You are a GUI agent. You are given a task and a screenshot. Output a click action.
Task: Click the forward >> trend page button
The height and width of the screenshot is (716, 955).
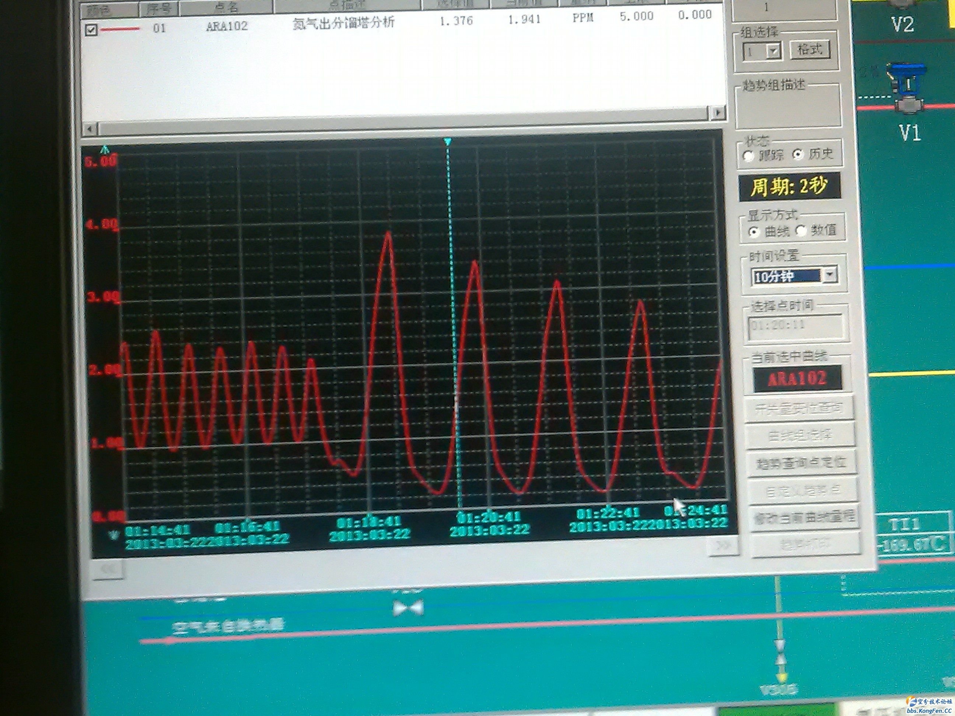[x=723, y=545]
